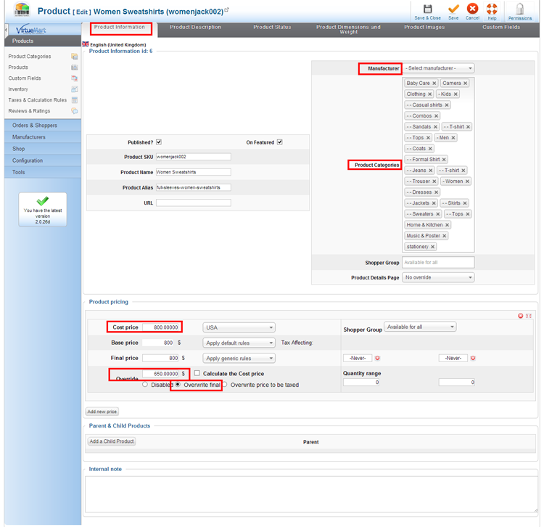This screenshot has height=527, width=544.
Task: Open the Product Images tab
Action: pyautogui.click(x=424, y=28)
